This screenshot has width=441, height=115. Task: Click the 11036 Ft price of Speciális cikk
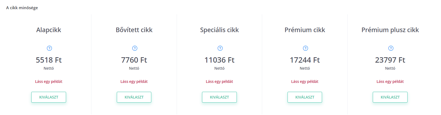click(x=219, y=60)
